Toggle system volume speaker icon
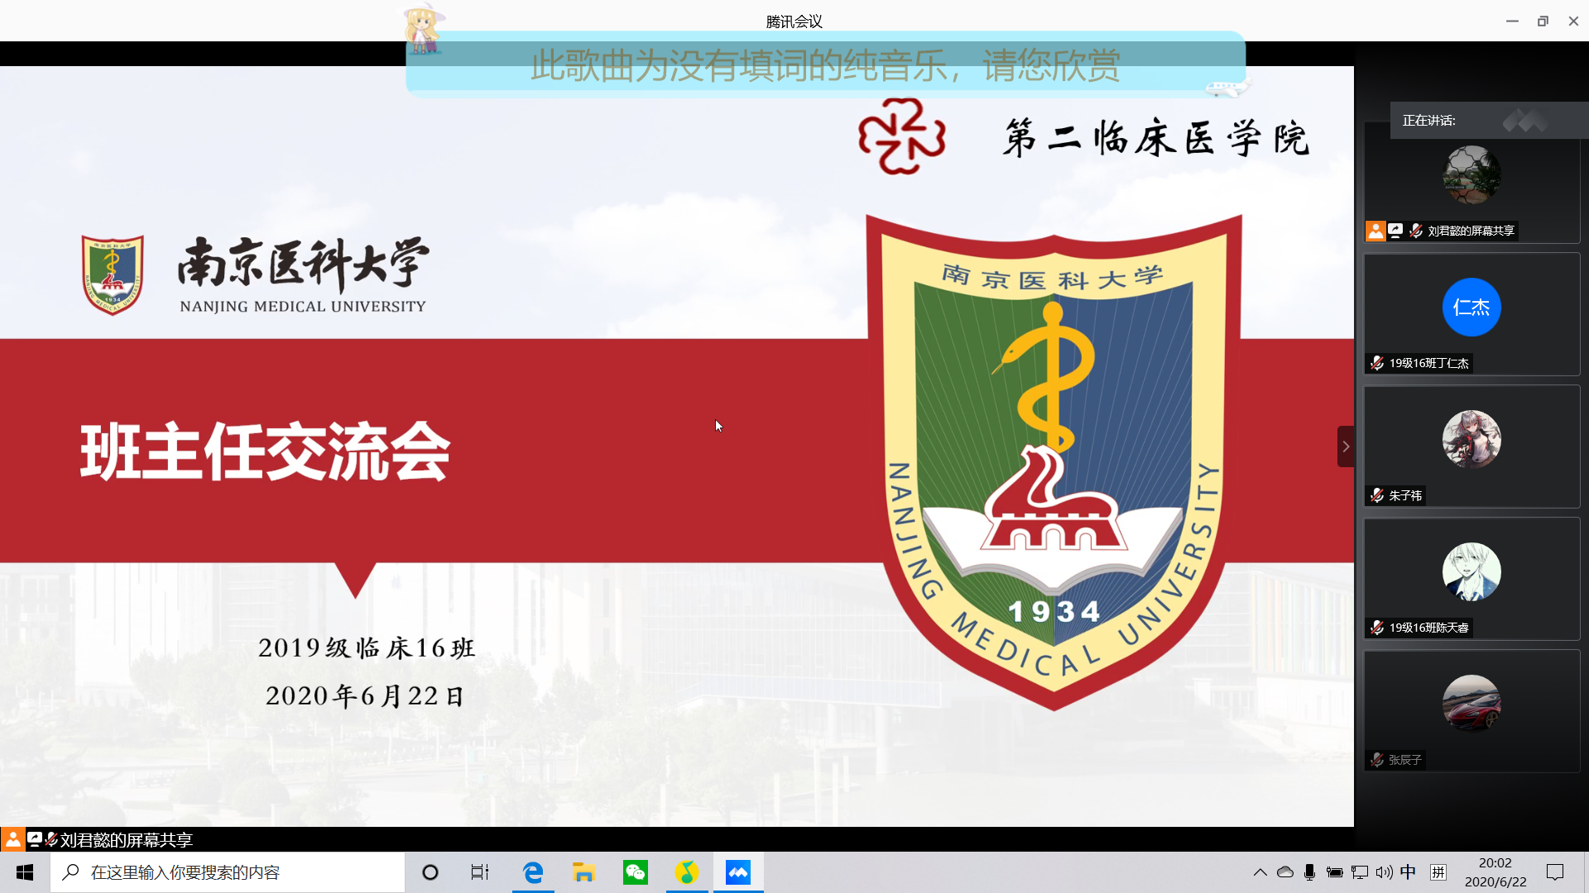 tap(1384, 872)
